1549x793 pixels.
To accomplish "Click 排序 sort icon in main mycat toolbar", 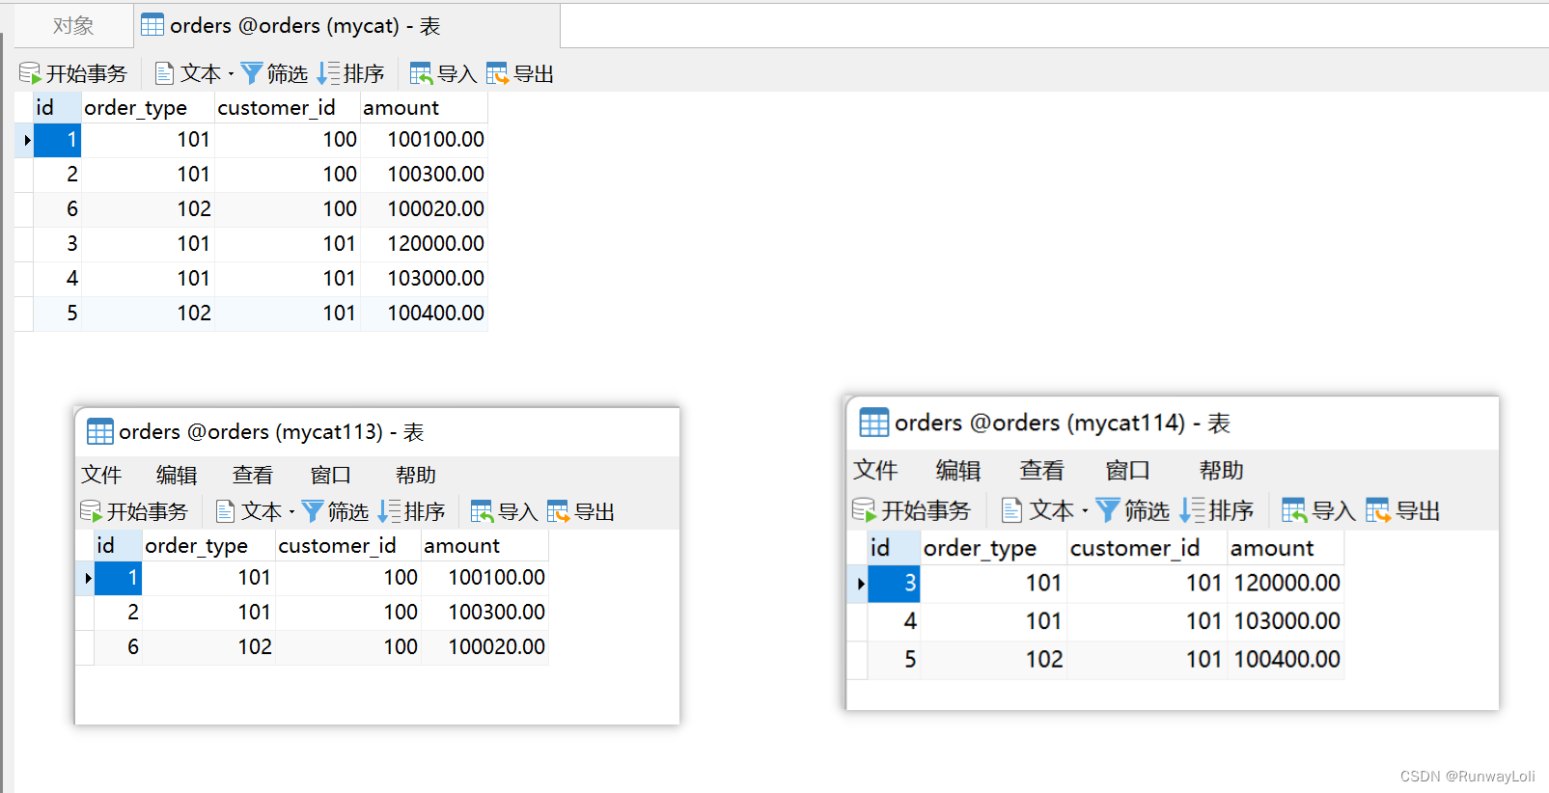I will tap(328, 73).
